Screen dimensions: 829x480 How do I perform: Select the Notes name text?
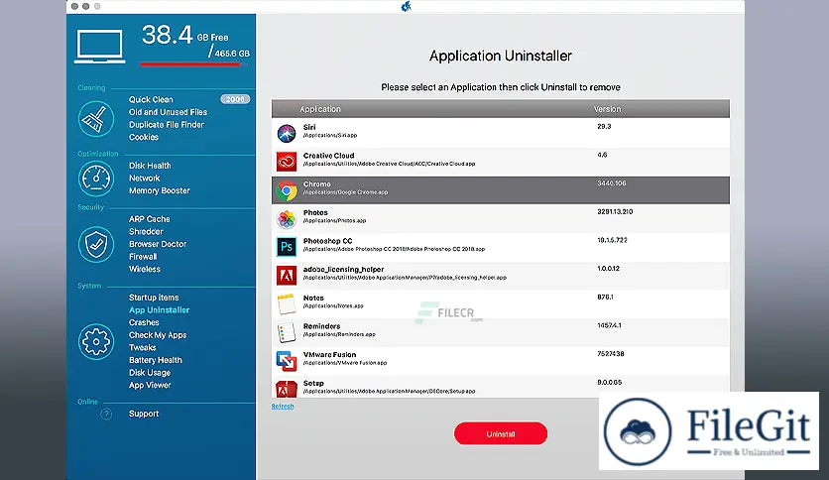(x=313, y=299)
